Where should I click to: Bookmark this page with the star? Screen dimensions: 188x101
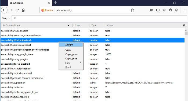(132, 10)
